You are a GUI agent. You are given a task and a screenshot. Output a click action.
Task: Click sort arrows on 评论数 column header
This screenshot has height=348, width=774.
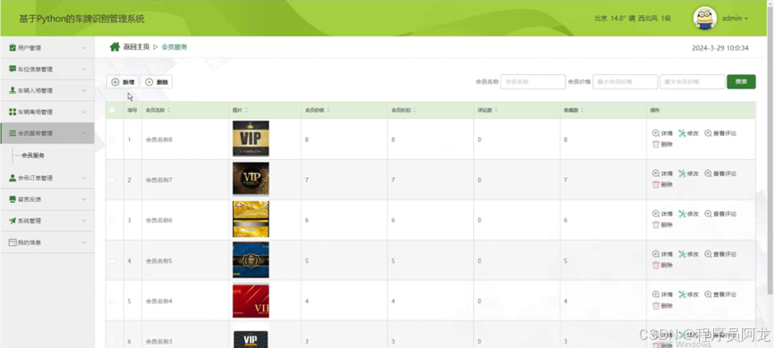[495, 111]
